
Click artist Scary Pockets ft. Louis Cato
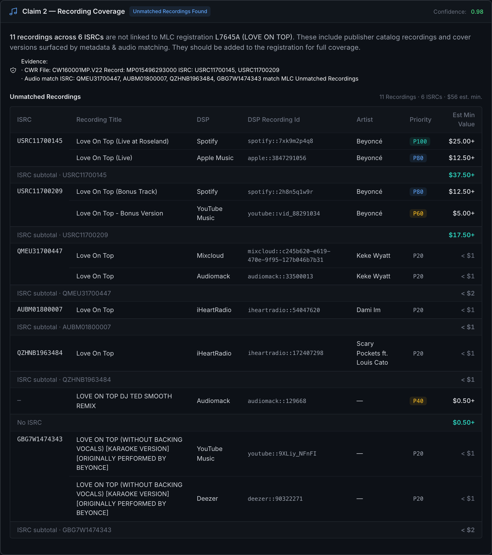click(372, 353)
